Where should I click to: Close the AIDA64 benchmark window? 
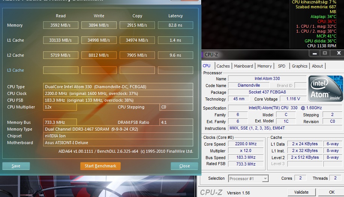pyautogui.click(x=184, y=166)
